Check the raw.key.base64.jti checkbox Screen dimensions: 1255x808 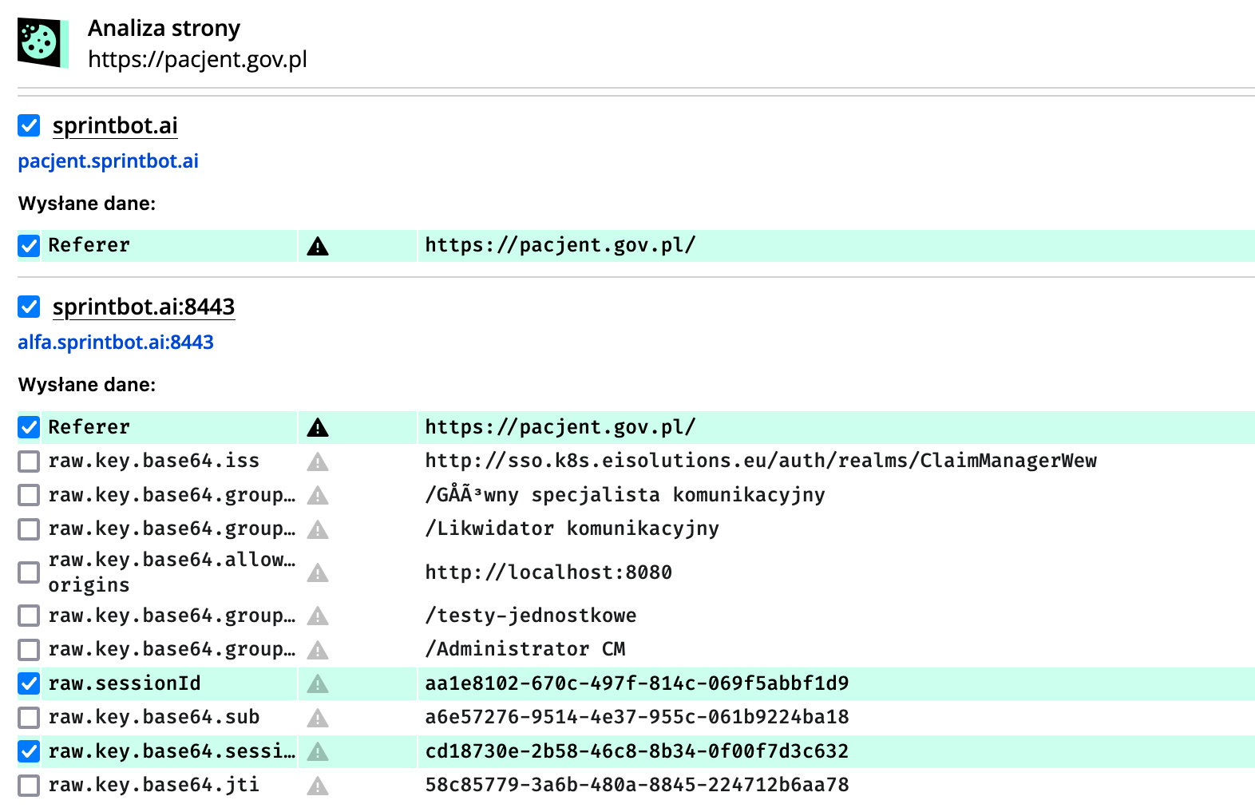[29, 785]
